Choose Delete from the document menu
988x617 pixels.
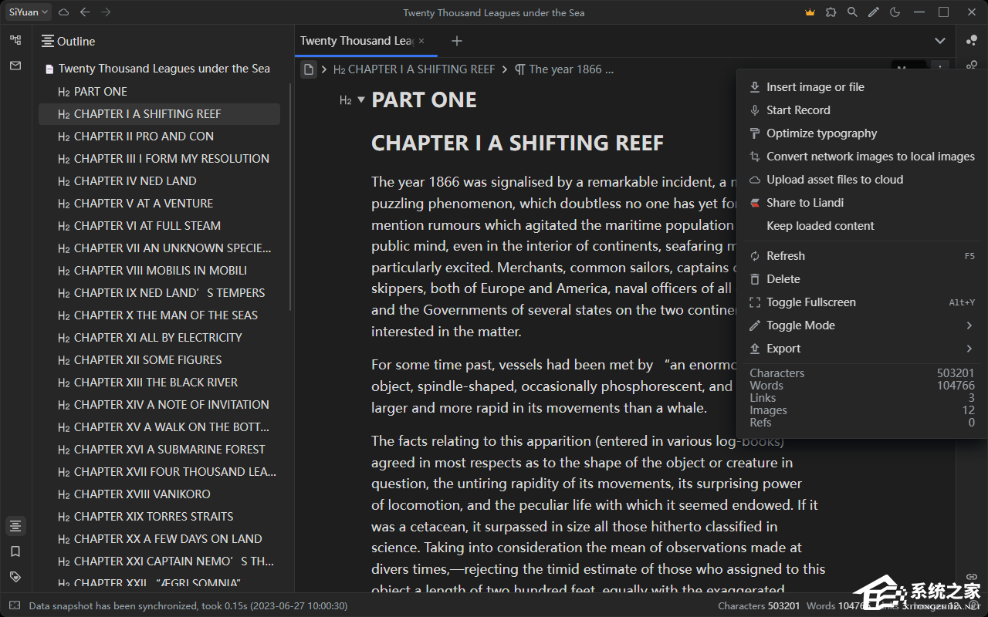862,279
